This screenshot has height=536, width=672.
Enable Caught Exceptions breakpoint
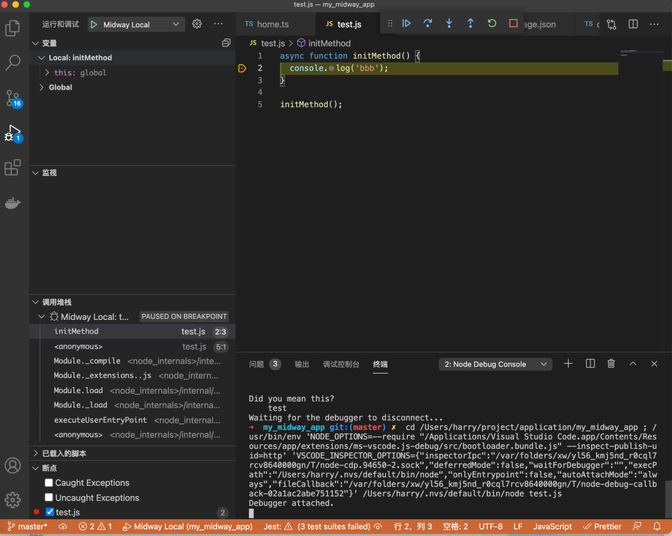(x=49, y=483)
